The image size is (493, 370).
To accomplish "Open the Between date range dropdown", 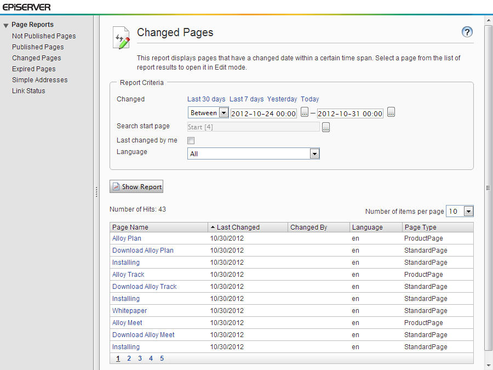I will coord(208,112).
